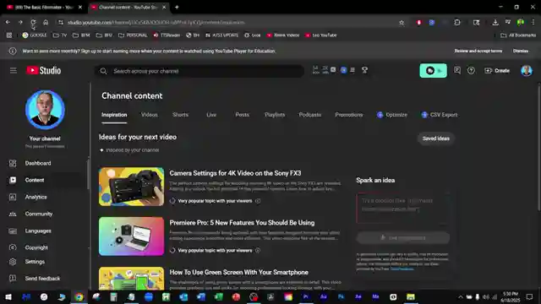This screenshot has width=541, height=304.
Task: Bookmark this page with the star icon
Action: click(402, 23)
